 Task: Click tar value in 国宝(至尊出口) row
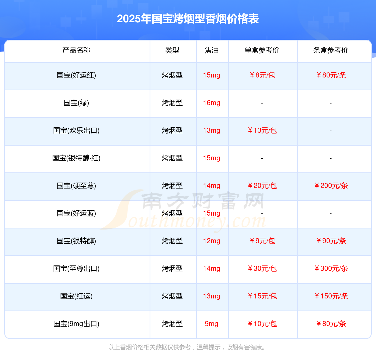coord(212,269)
